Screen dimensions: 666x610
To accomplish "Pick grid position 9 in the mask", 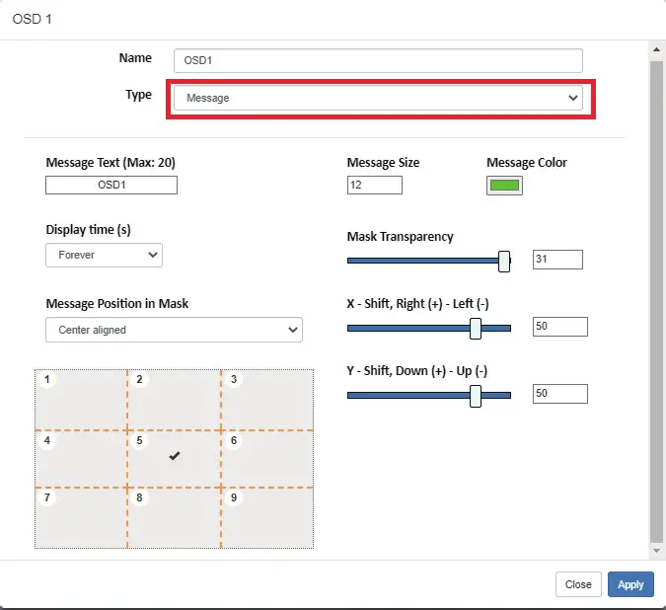I will (x=267, y=518).
